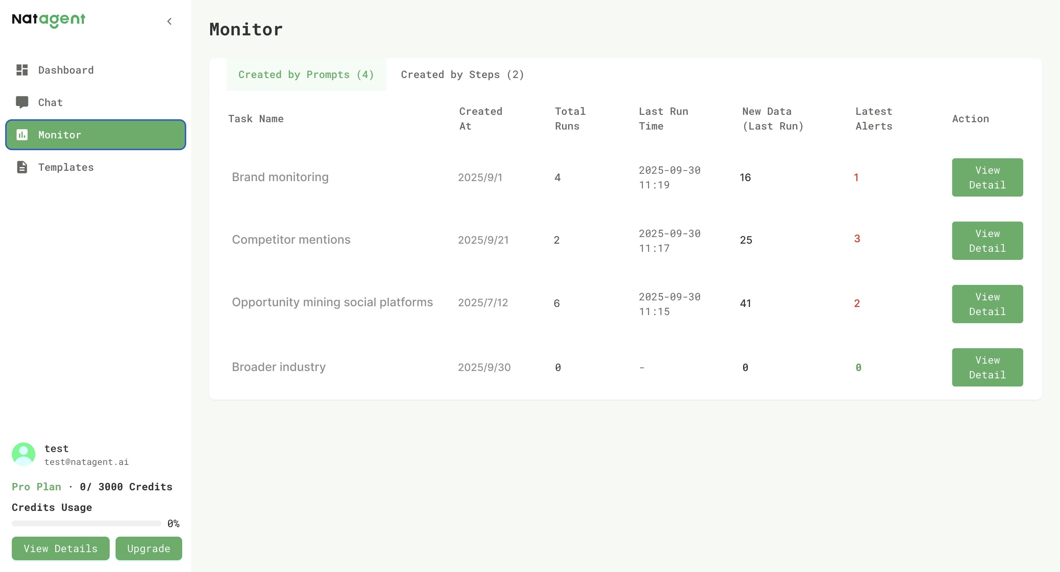View Detail for Competitor mentions task
Screen dimensions: 1060x572
[x=987, y=240]
